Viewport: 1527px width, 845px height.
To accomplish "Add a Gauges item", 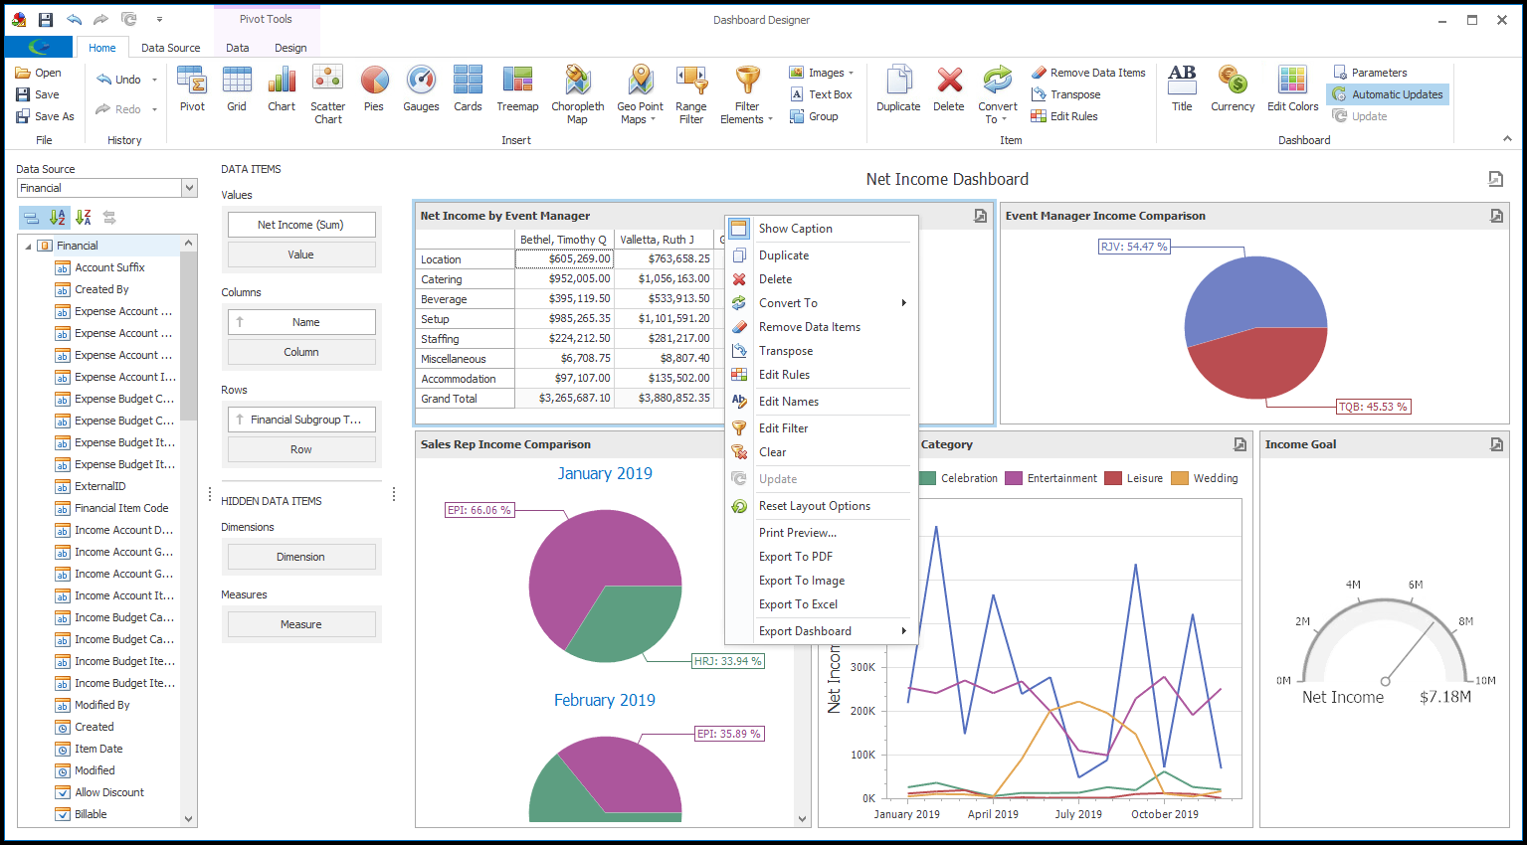I will click(421, 89).
